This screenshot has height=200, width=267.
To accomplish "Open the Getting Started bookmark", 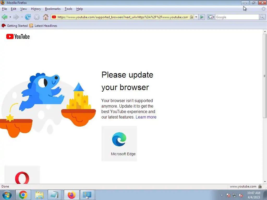I will (x=15, y=26).
